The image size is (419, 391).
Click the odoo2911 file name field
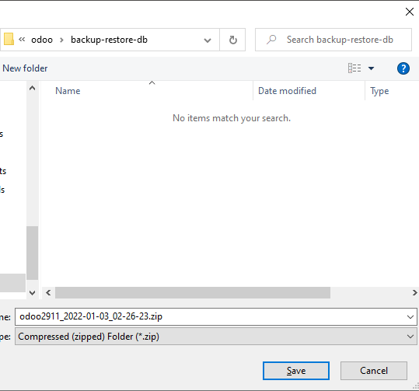pos(216,316)
